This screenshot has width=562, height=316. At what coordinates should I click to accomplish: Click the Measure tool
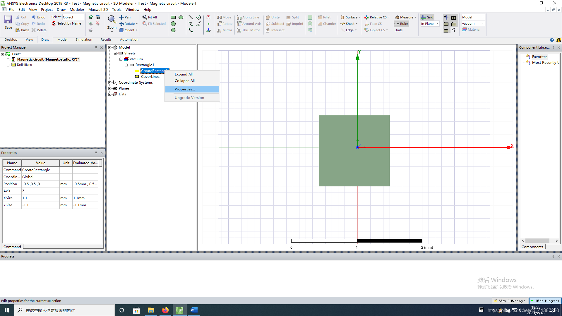[405, 17]
